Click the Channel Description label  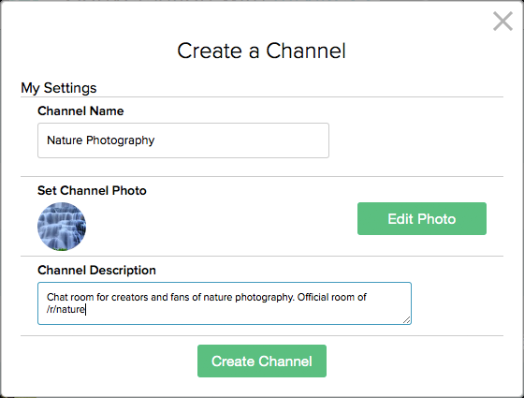click(x=96, y=270)
